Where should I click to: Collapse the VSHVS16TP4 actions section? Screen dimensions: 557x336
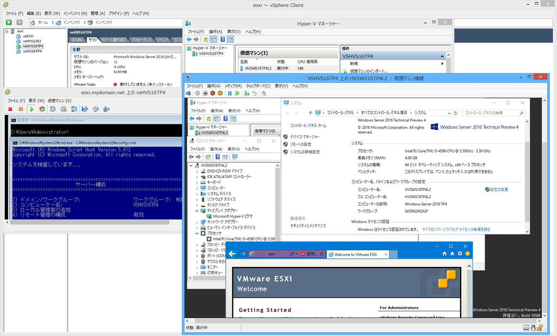point(442,56)
